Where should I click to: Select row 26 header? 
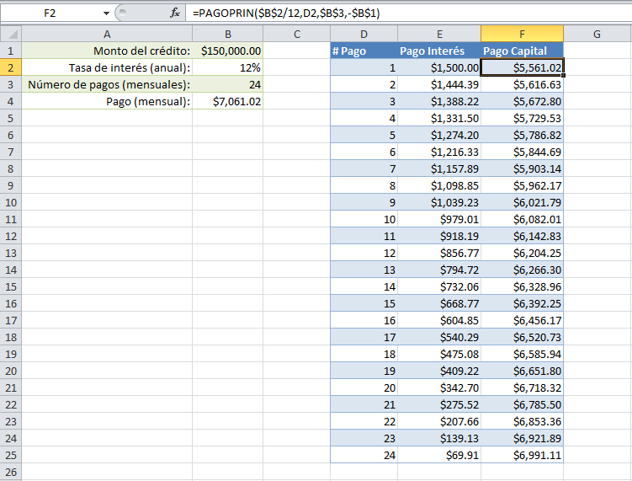[11, 472]
